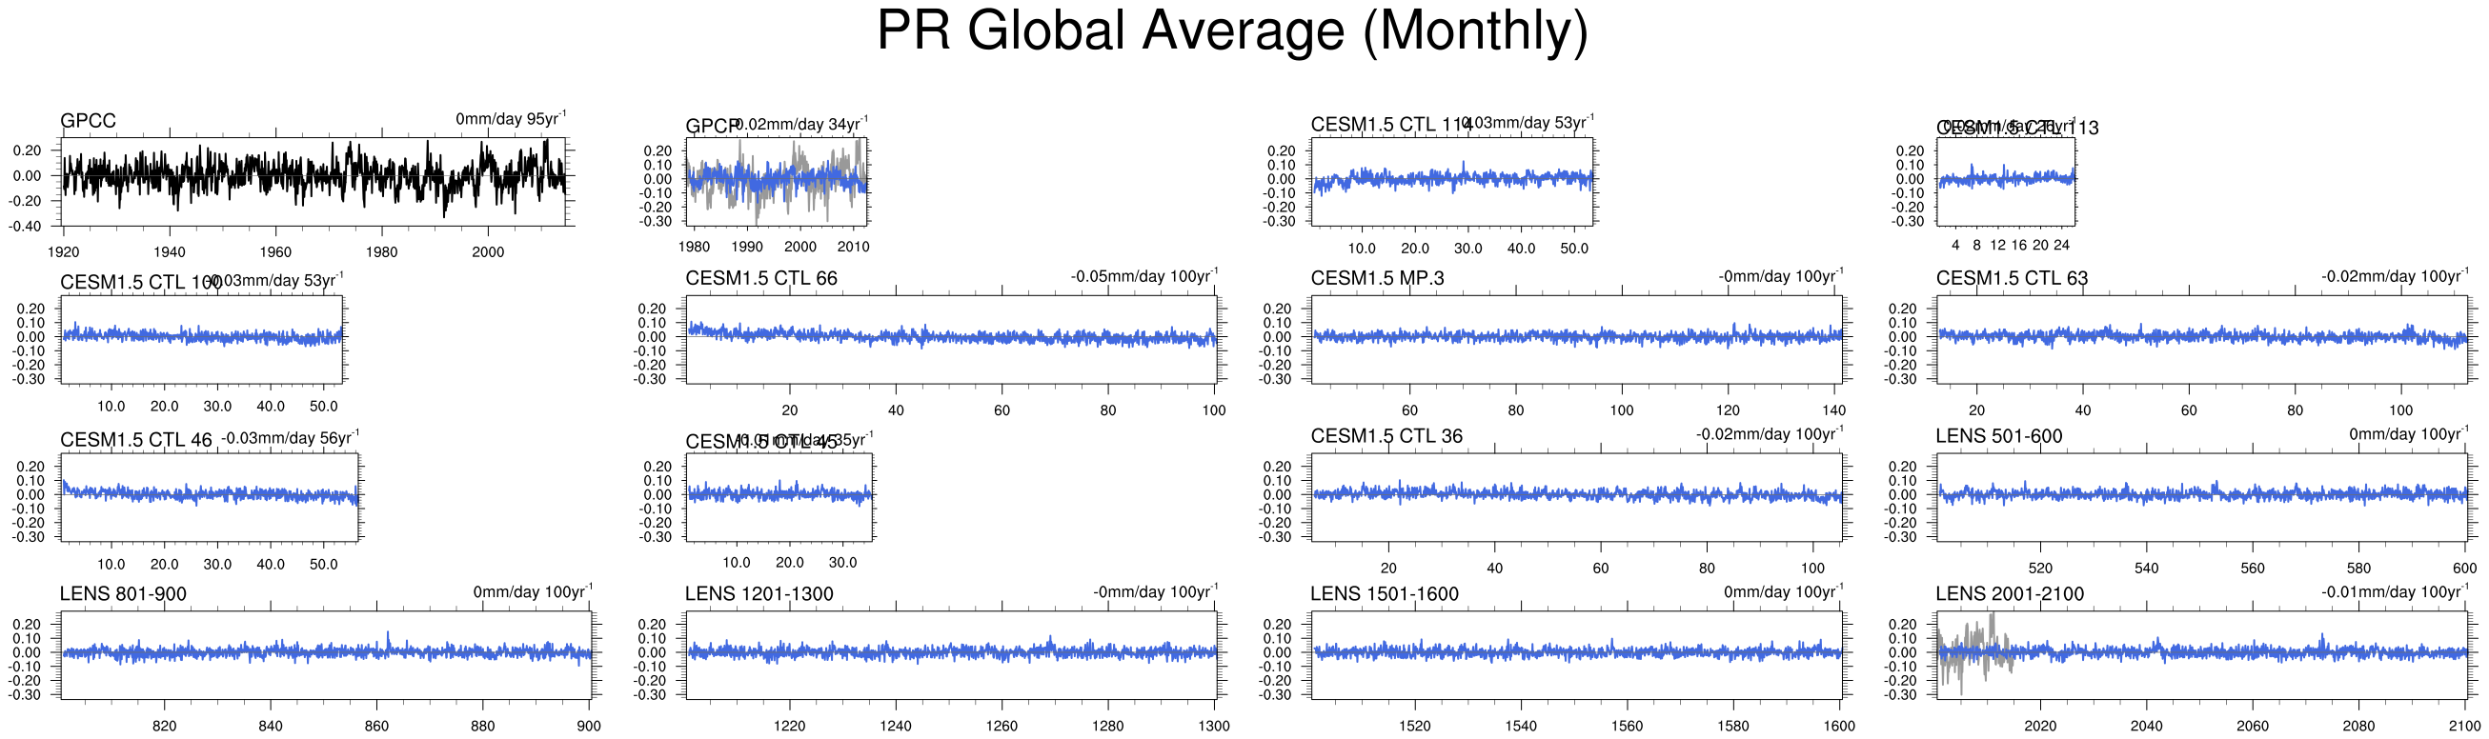
Task: Select the GPCC time series plot
Action: [x=314, y=181]
